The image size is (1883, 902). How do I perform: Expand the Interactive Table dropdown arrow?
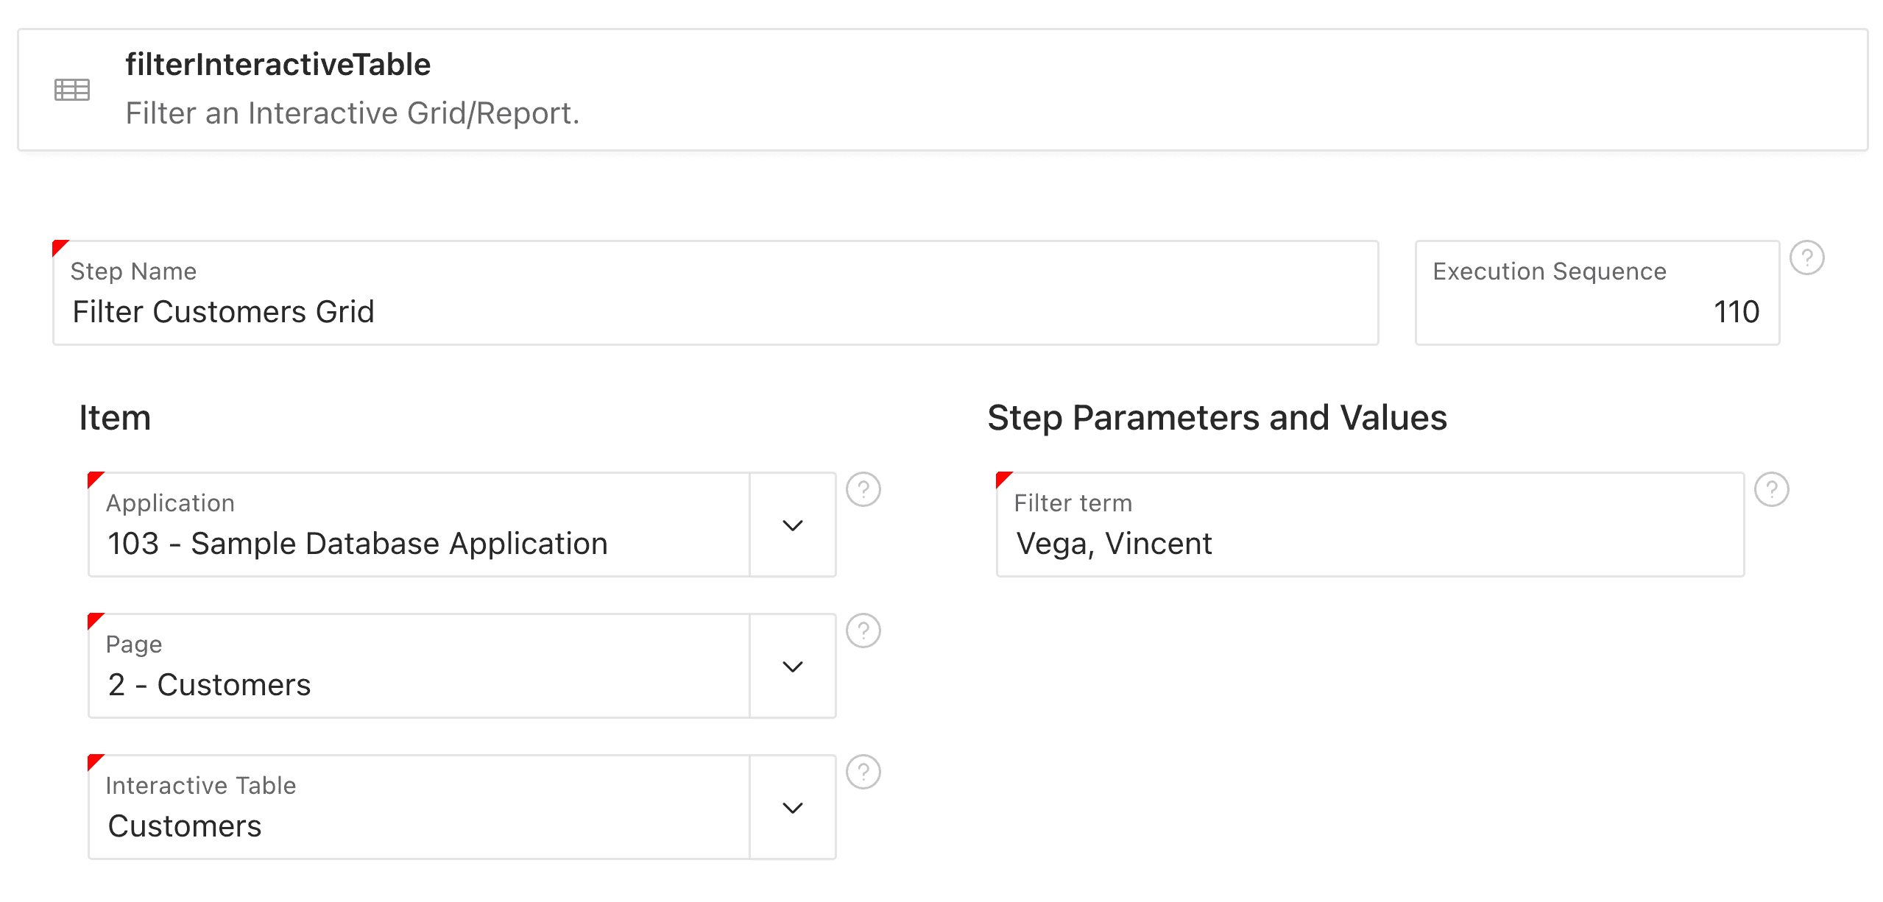coord(792,807)
